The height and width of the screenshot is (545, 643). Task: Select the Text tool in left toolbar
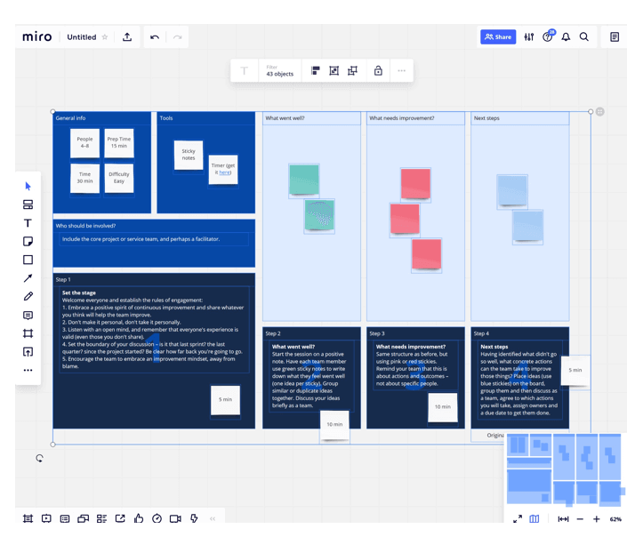(28, 223)
